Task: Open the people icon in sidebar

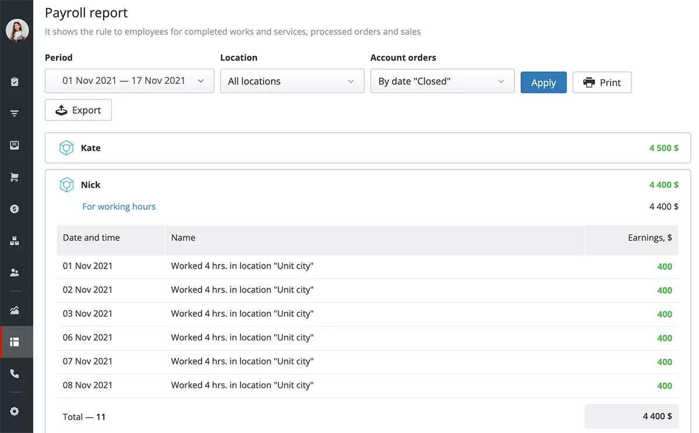Action: [x=15, y=272]
